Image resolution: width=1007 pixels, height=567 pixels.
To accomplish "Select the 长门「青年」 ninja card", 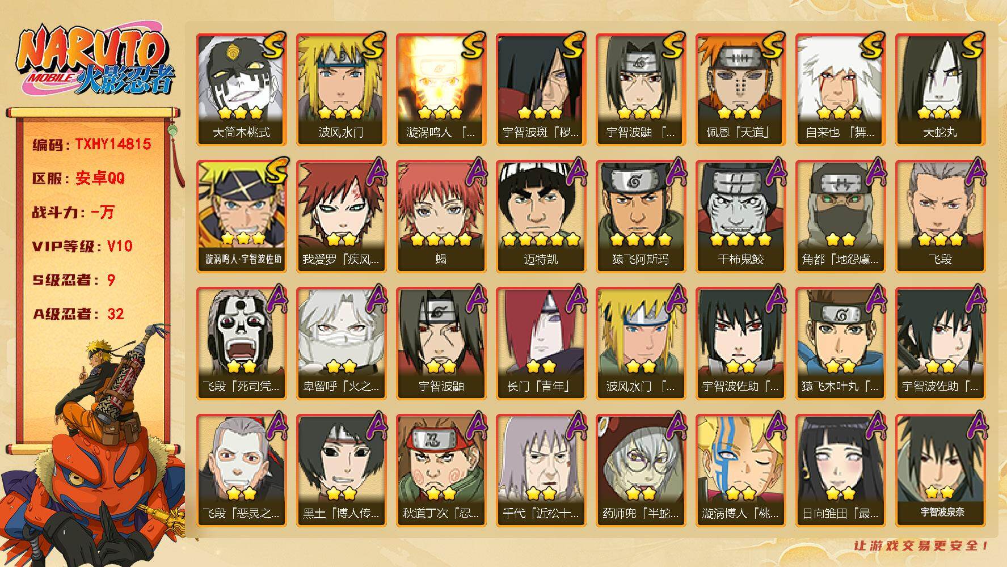I will pyautogui.click(x=541, y=344).
